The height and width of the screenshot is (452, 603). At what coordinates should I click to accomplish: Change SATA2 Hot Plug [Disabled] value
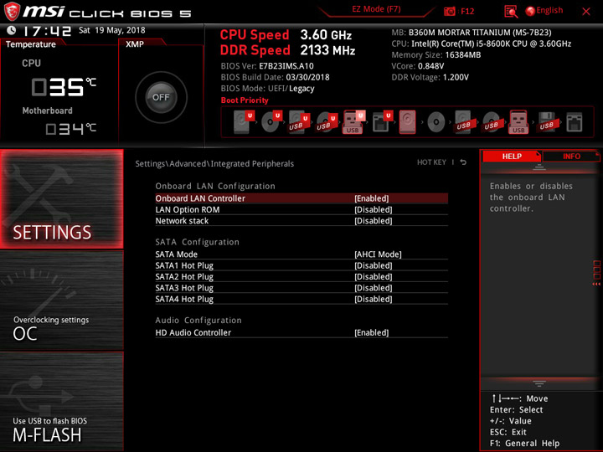coord(373,276)
